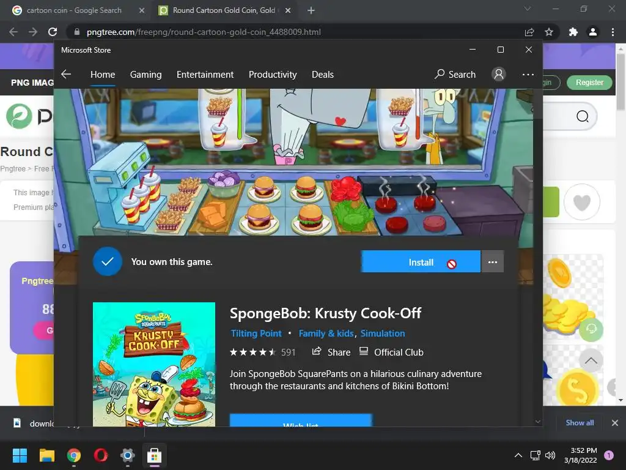Share this game

331,352
